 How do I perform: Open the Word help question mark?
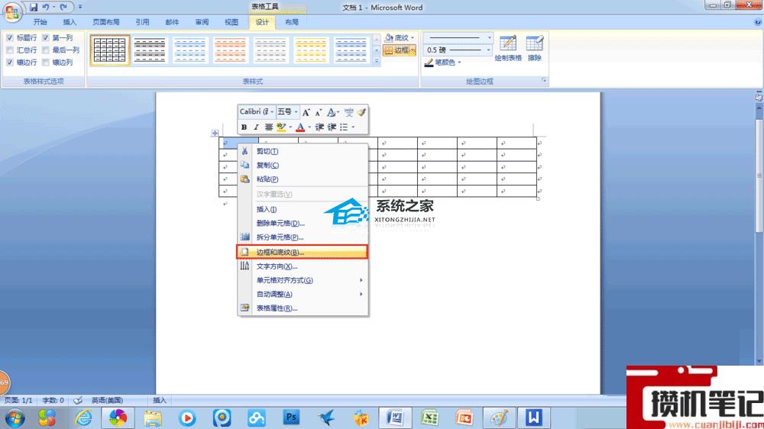758,22
